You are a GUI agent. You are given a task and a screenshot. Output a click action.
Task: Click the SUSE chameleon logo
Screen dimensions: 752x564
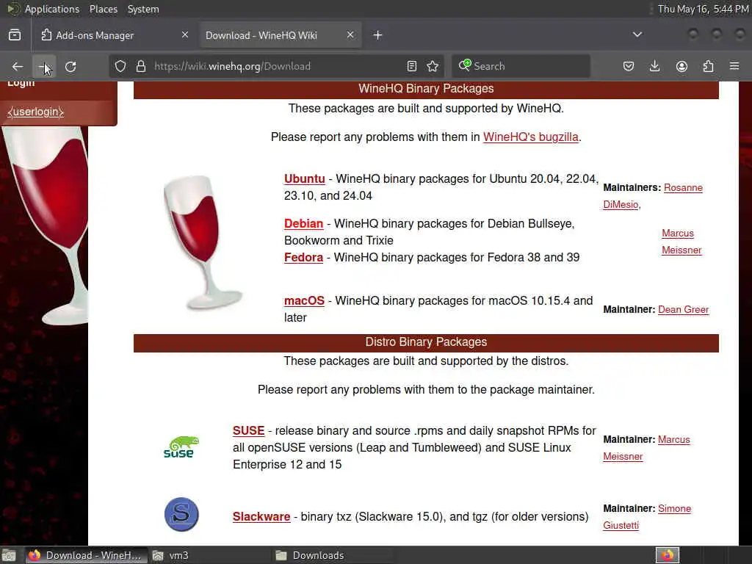(181, 447)
